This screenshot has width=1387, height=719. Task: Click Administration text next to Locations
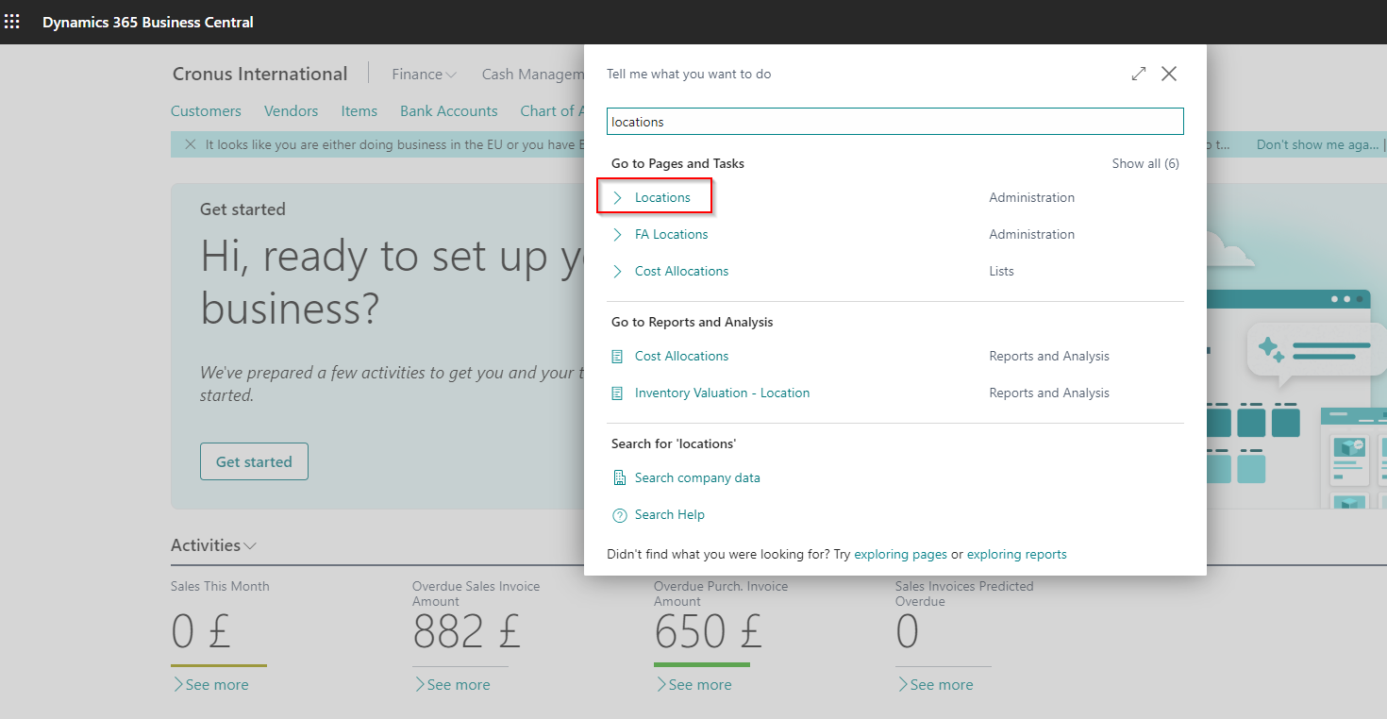(1031, 197)
